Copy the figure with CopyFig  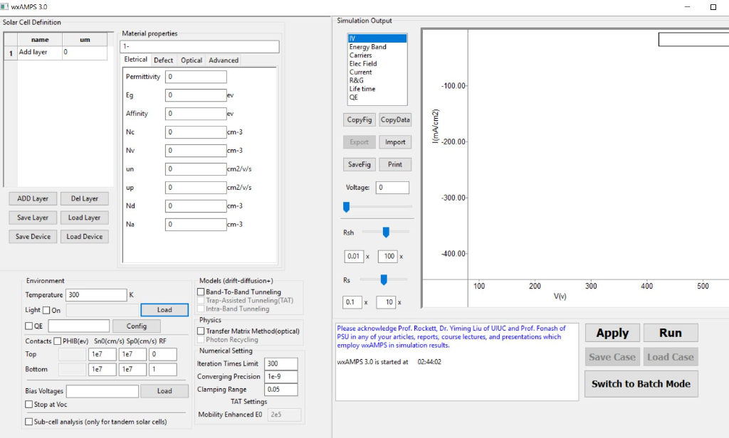(x=359, y=119)
